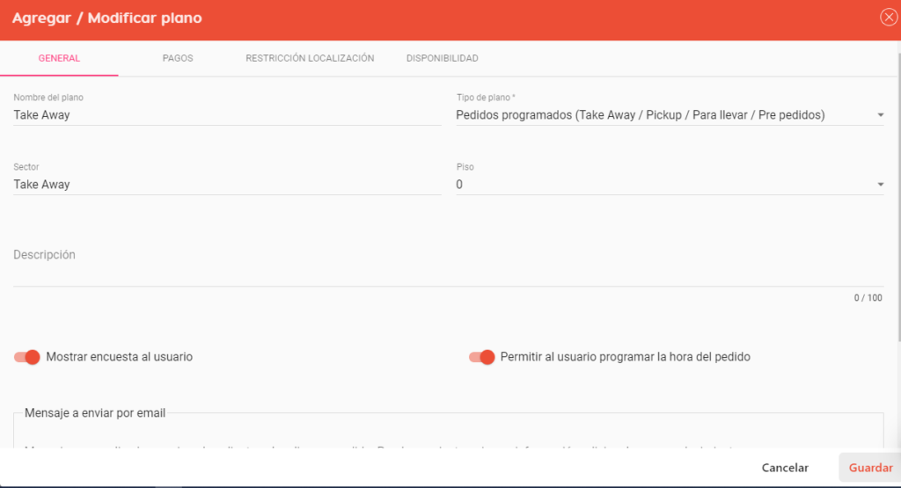Click the Mostrar encuesta al usuario label
The height and width of the screenshot is (488, 901).
pyautogui.click(x=119, y=357)
